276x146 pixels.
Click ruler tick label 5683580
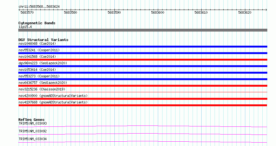point(71,12)
